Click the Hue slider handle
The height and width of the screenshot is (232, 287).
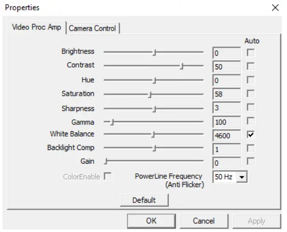(155, 80)
